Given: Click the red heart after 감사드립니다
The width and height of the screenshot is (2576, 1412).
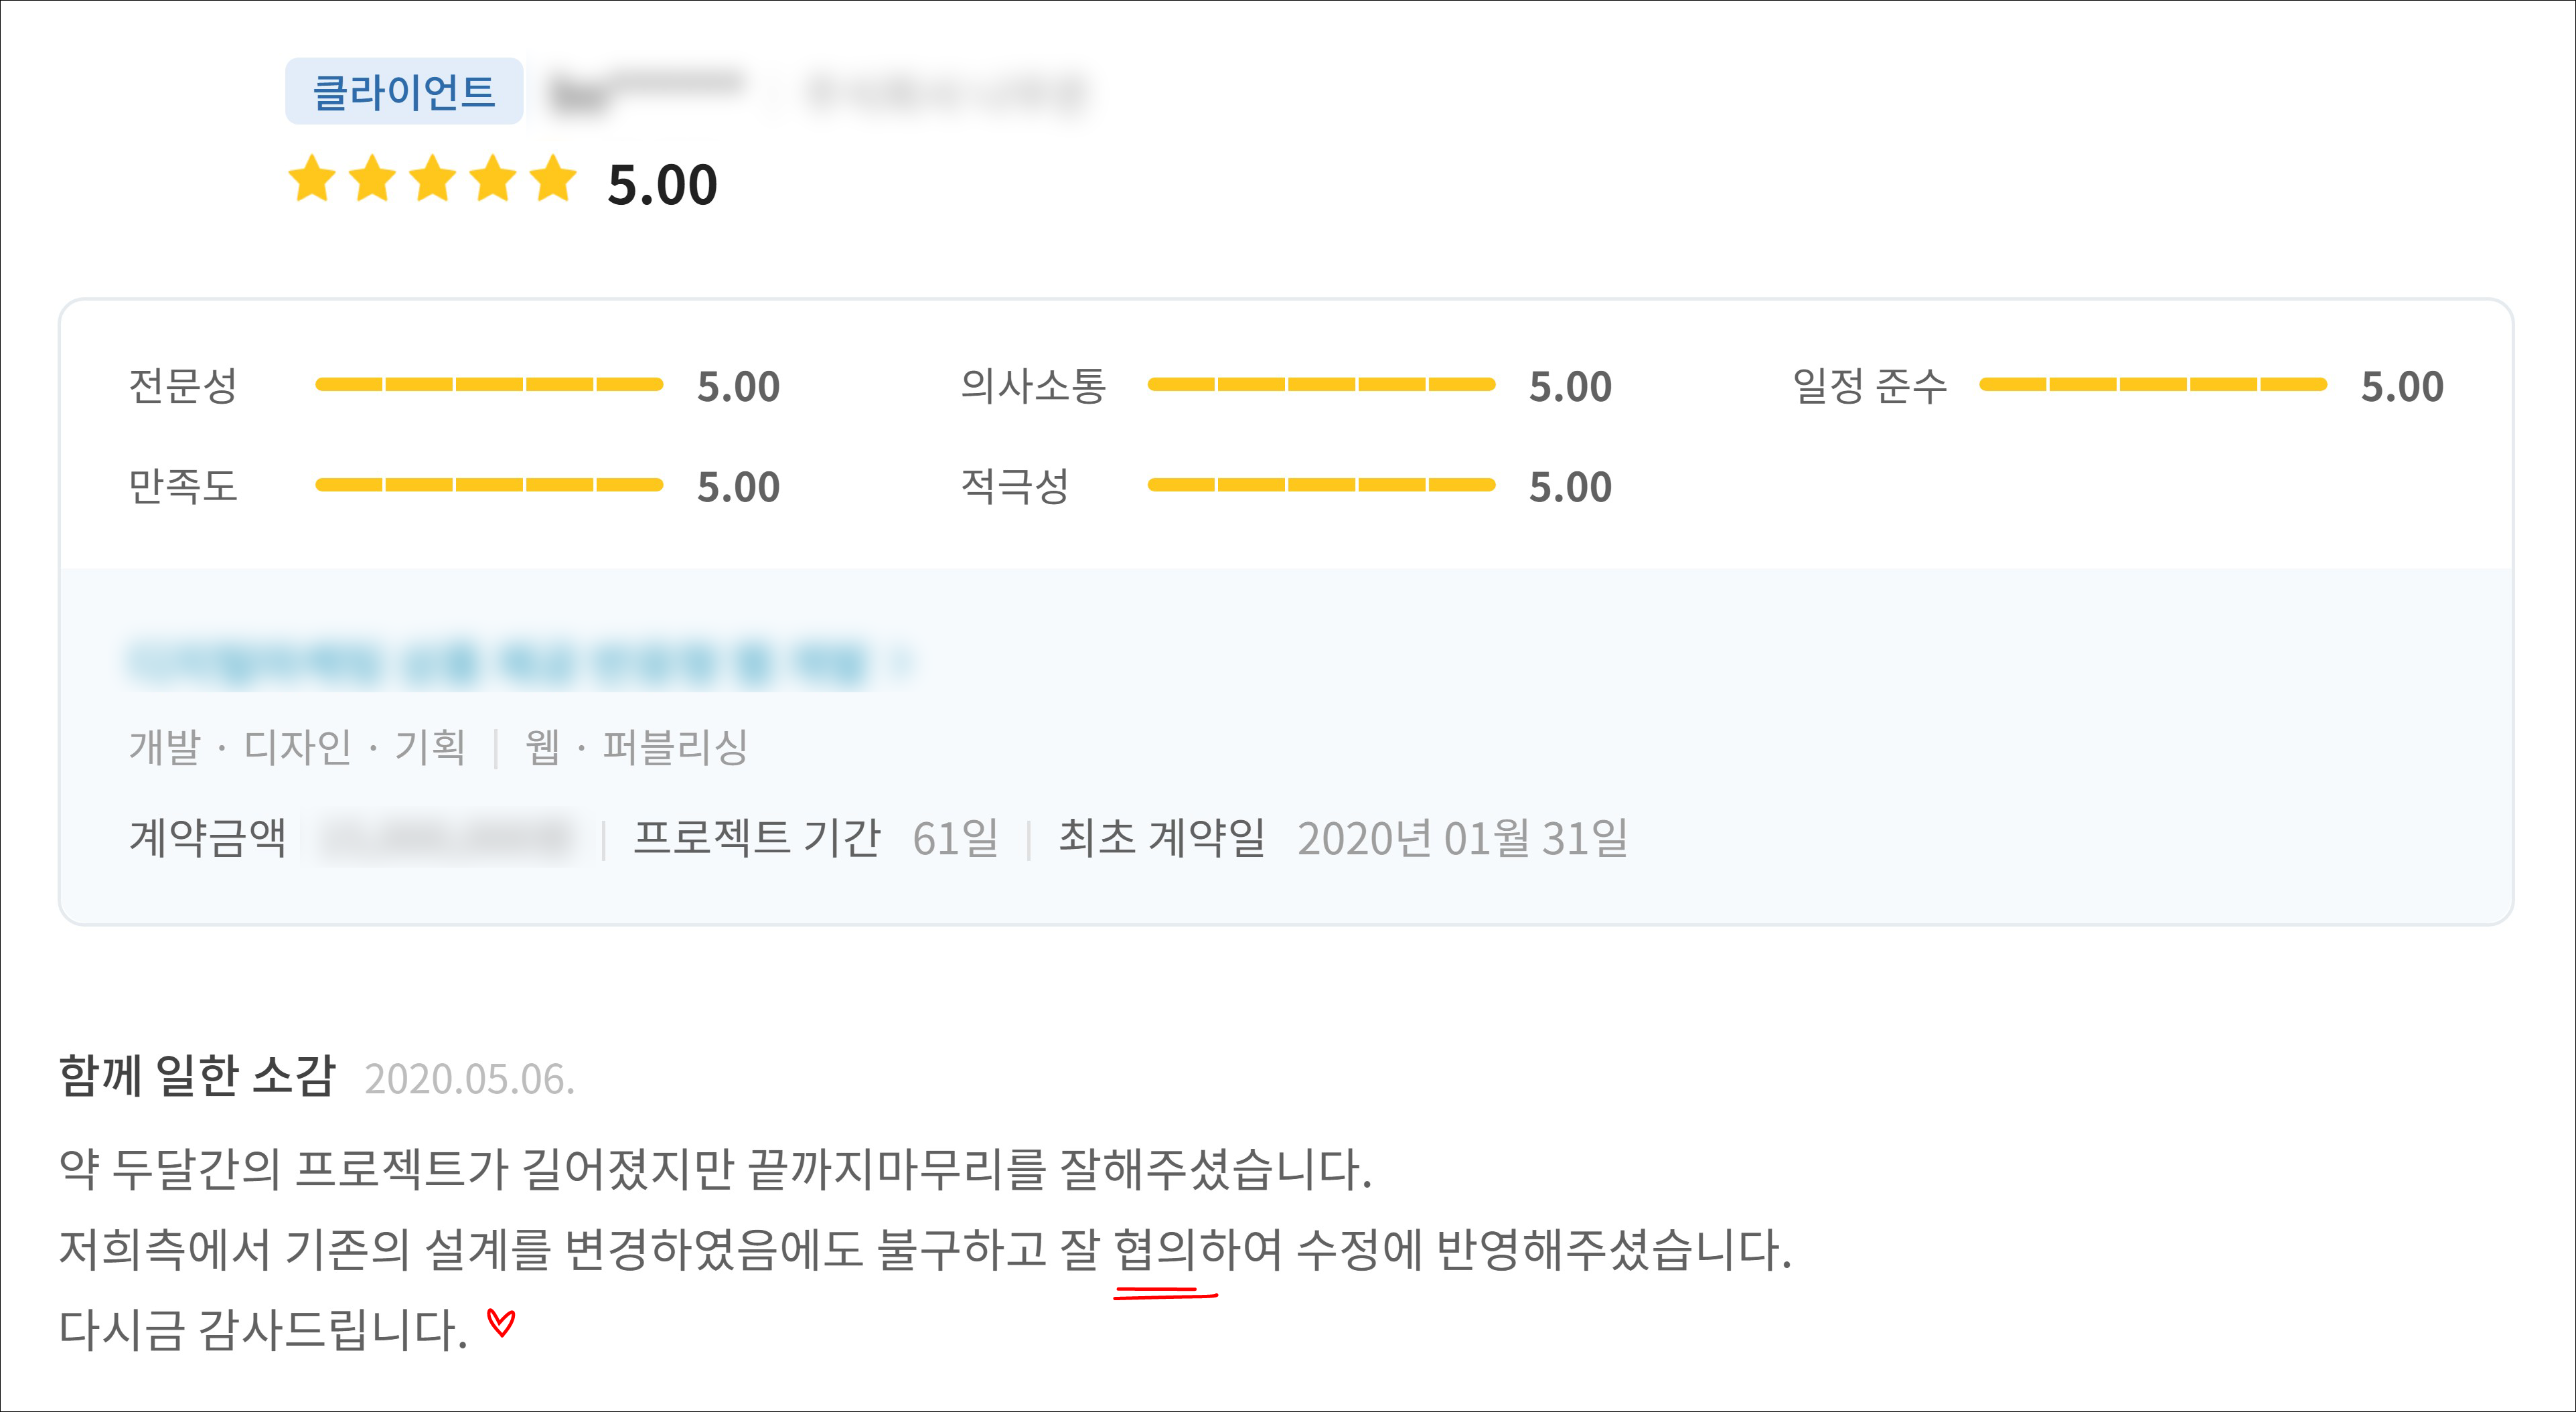Looking at the screenshot, I should [x=501, y=1323].
